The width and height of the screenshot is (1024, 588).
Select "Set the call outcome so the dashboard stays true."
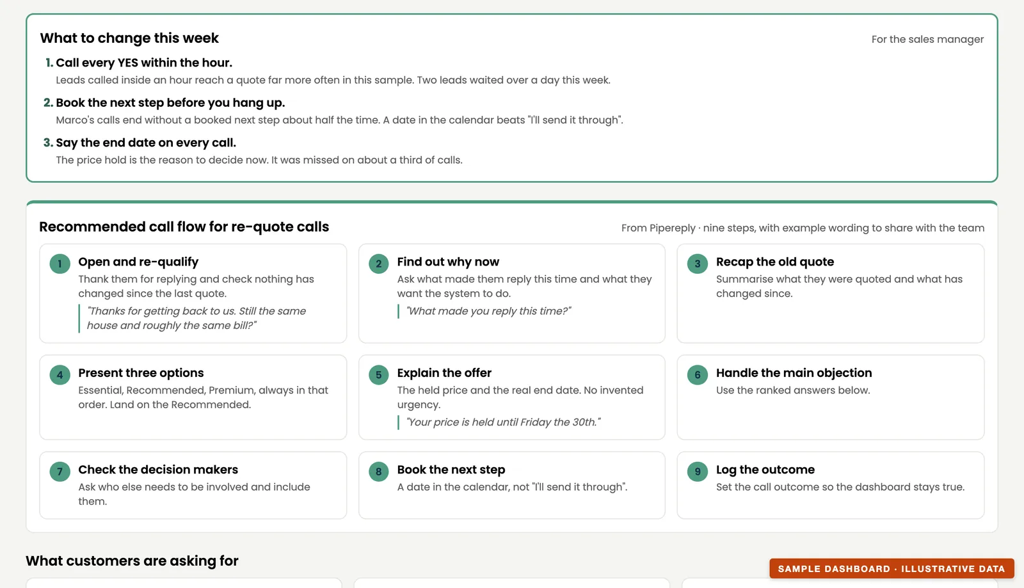coord(840,487)
